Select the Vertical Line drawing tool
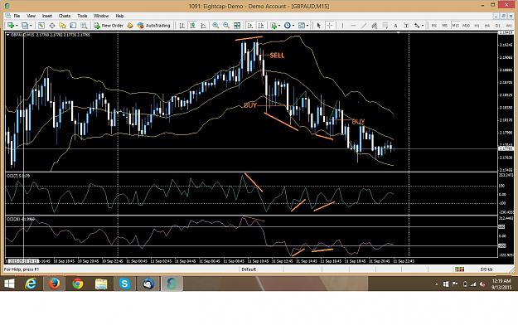Image resolution: width=518 pixels, height=325 pixels. click(x=342, y=26)
